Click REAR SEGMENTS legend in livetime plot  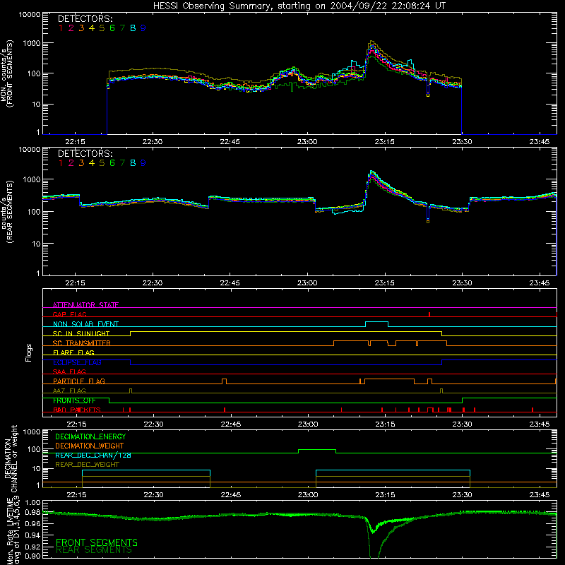94,550
